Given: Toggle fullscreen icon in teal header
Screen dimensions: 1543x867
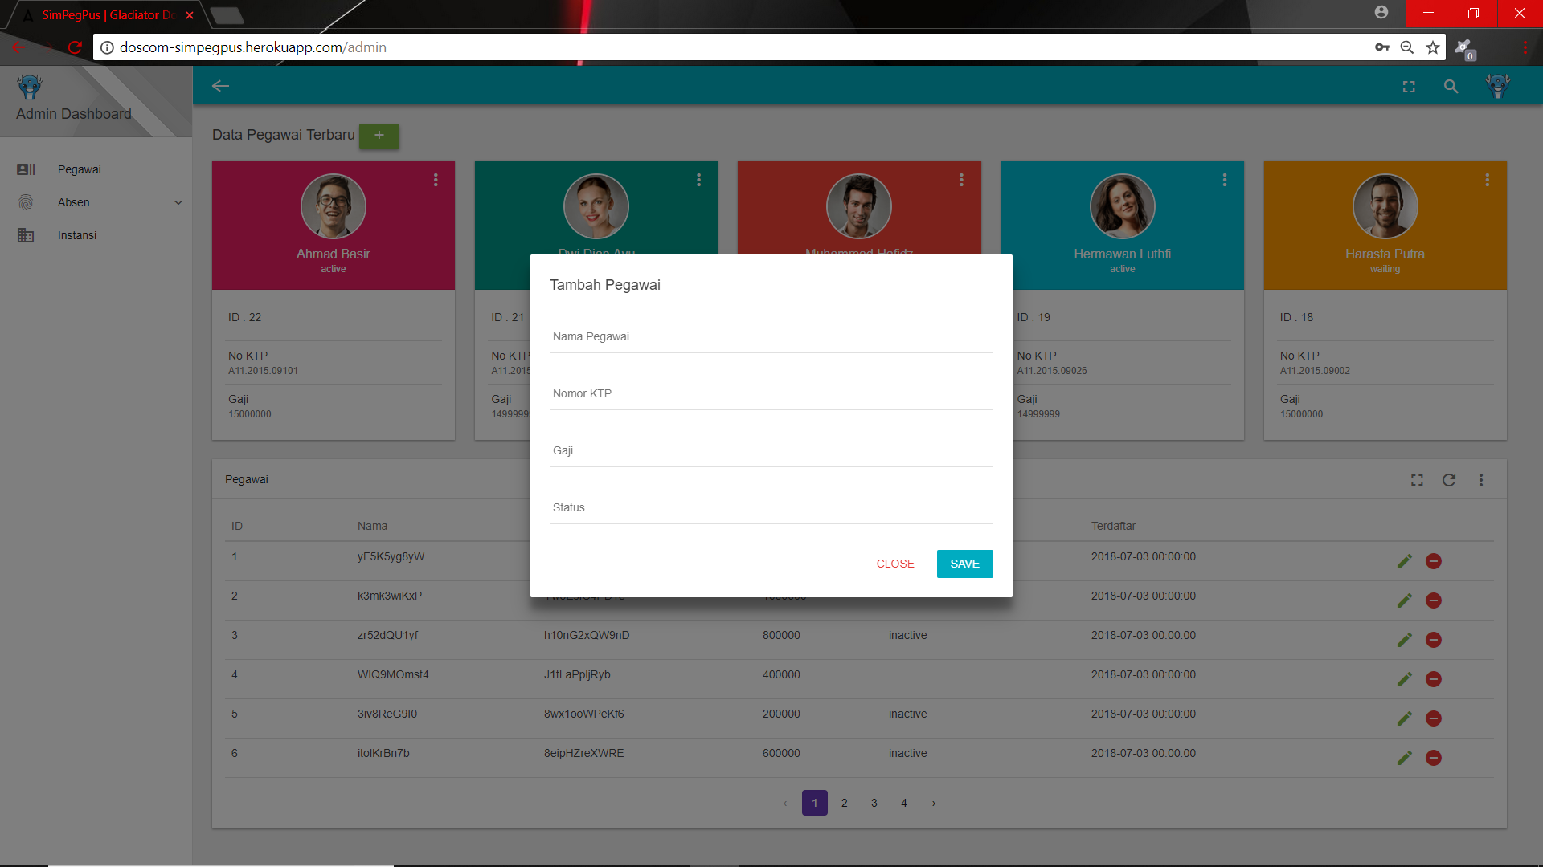Looking at the screenshot, I should [1409, 87].
